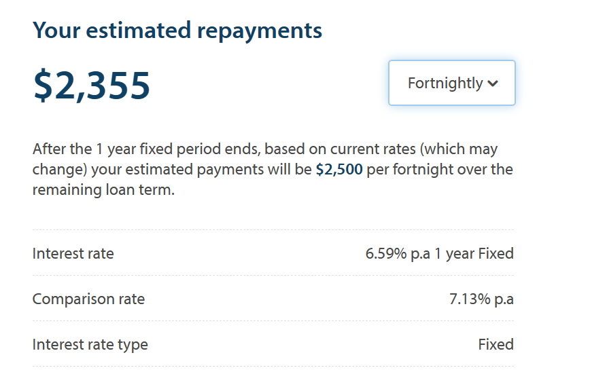
Task: Select the 'Interest rate' row label
Action: (x=73, y=254)
